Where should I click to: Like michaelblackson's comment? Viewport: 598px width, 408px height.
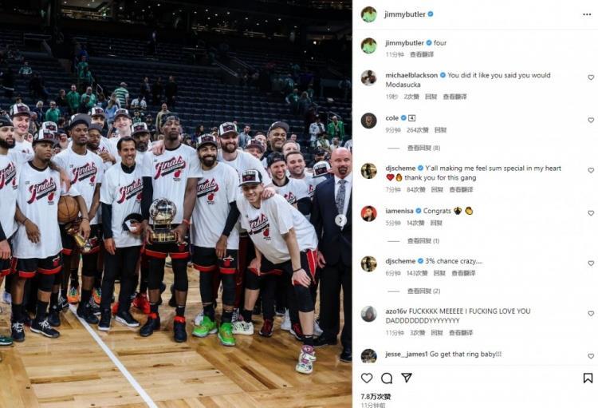[x=591, y=77]
